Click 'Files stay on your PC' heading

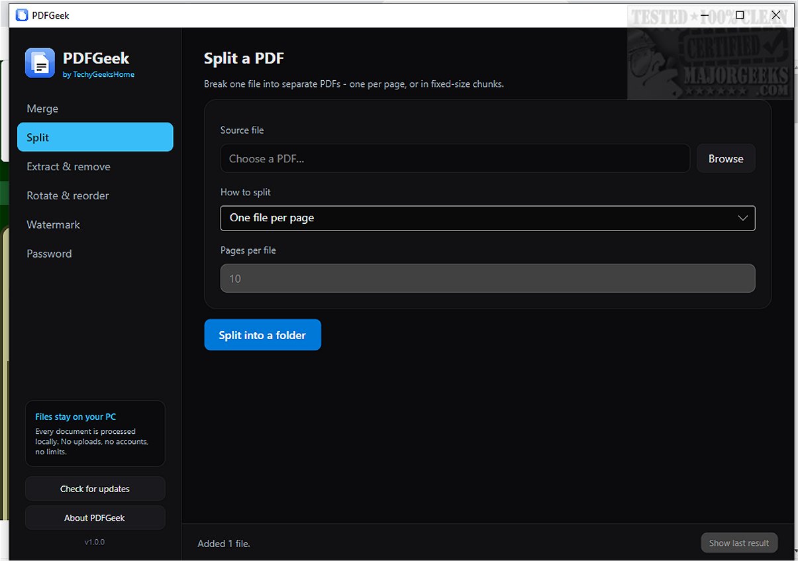pyautogui.click(x=75, y=417)
